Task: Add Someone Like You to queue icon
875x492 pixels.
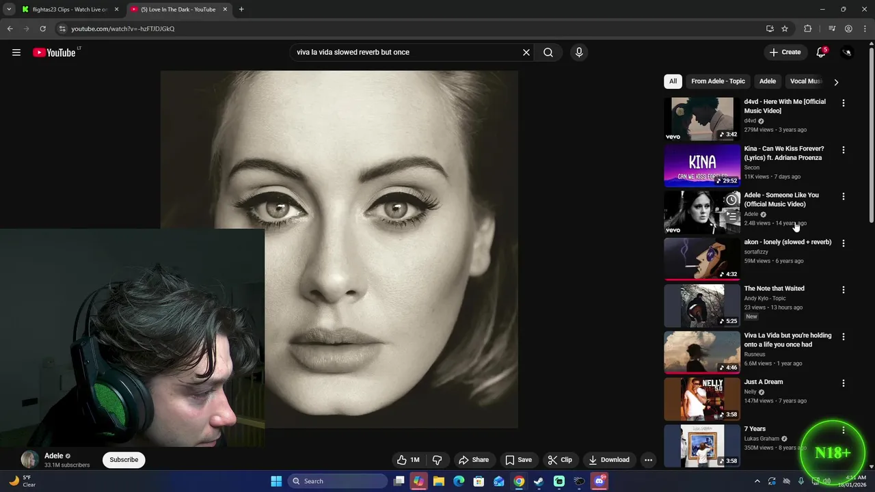Action: (731, 216)
